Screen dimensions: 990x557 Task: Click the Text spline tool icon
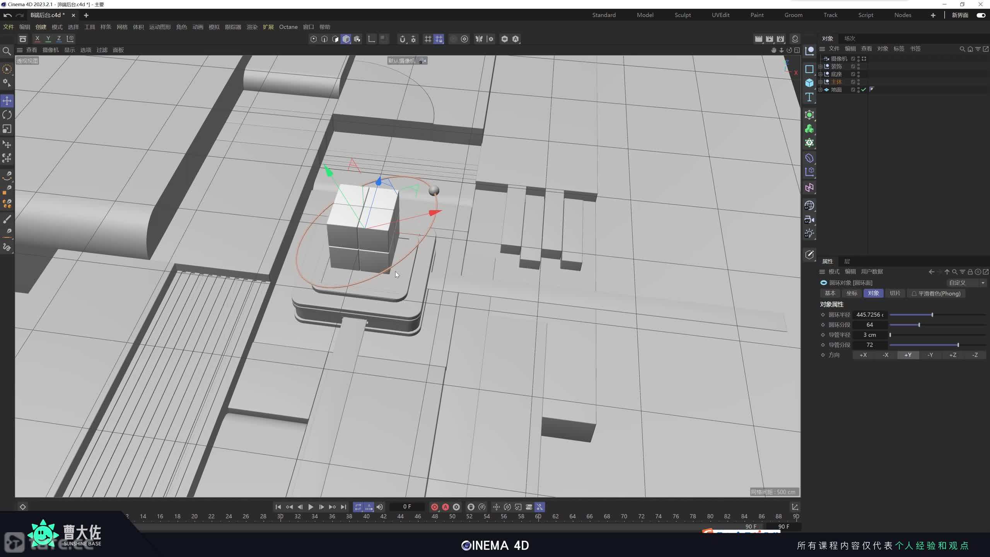point(809,97)
